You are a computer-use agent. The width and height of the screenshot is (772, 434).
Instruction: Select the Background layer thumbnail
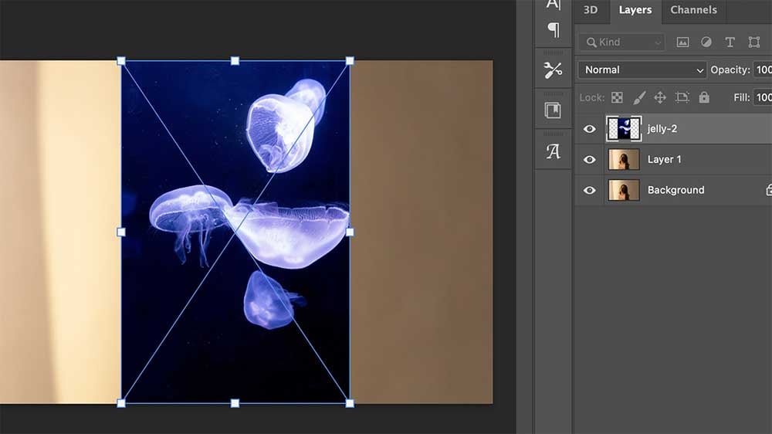pyautogui.click(x=624, y=190)
